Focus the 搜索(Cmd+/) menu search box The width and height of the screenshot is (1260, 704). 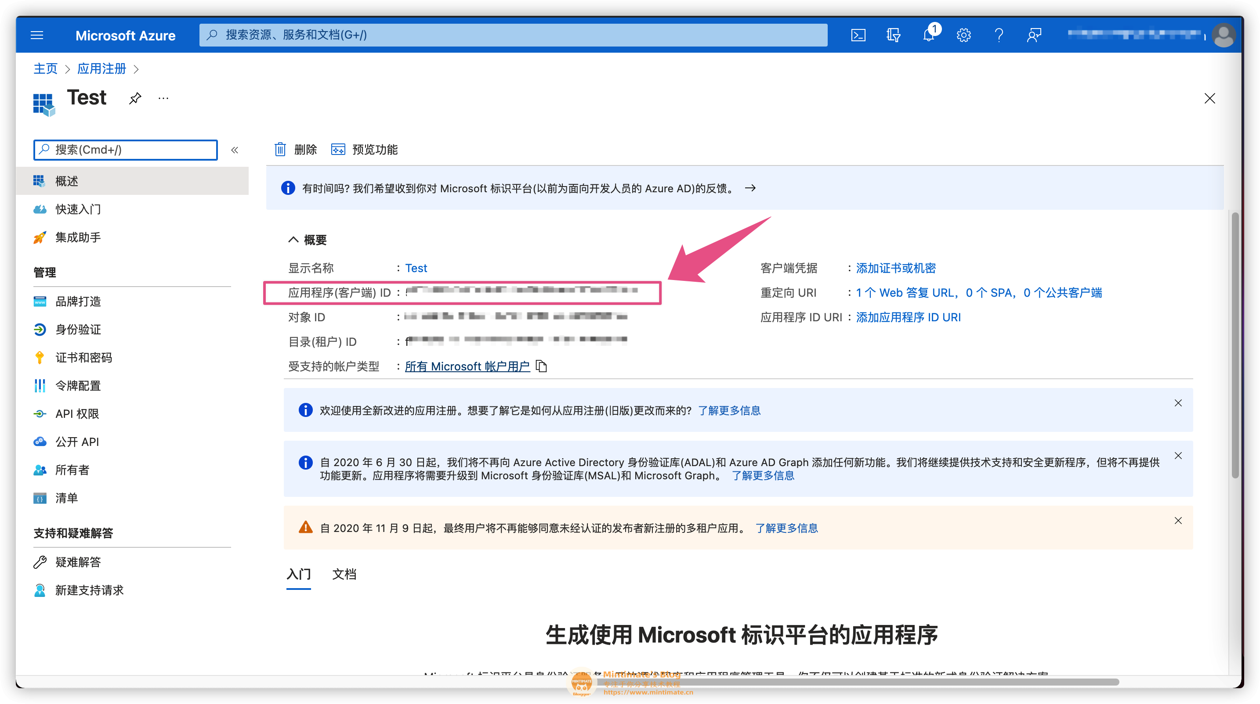126,150
